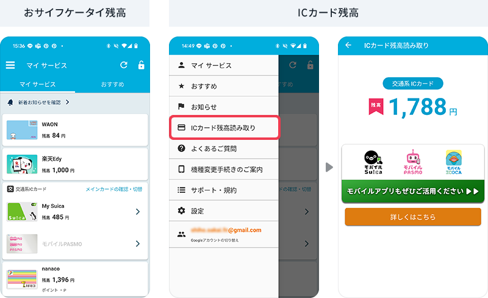
Task: Go back with the arrow on ICカード残高読み取り
Action: click(348, 46)
